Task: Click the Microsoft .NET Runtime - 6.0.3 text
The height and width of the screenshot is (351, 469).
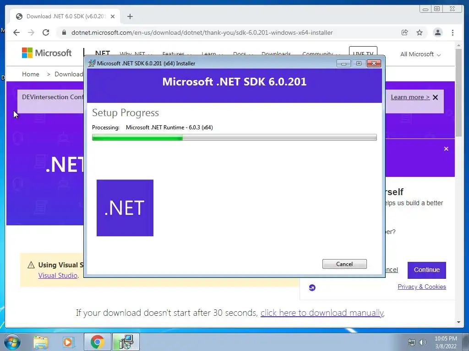Action: (169, 128)
